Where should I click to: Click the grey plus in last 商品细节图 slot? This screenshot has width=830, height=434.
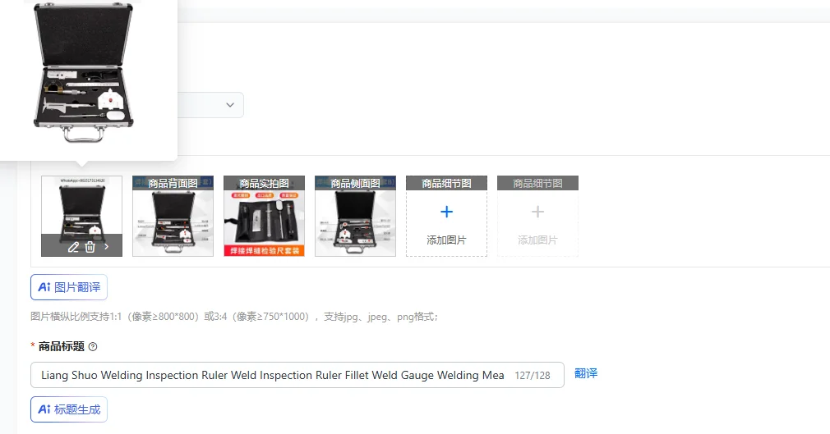[537, 212]
